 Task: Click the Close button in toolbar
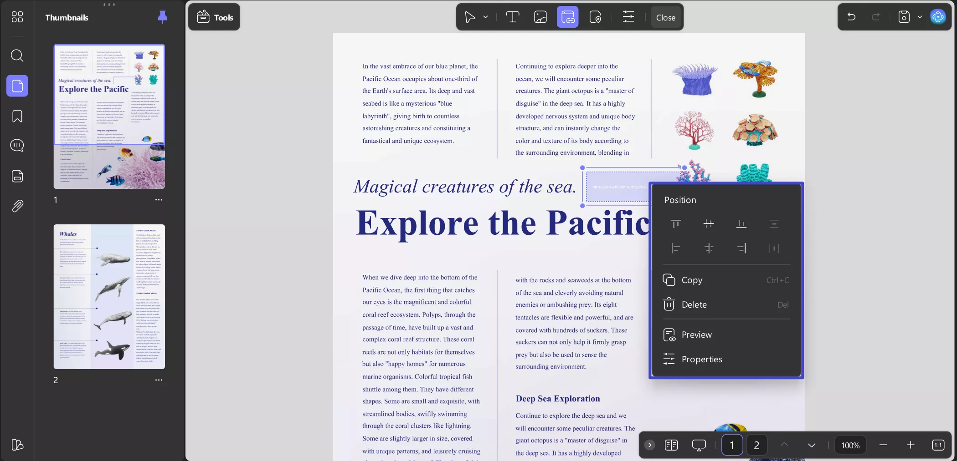pyautogui.click(x=665, y=17)
